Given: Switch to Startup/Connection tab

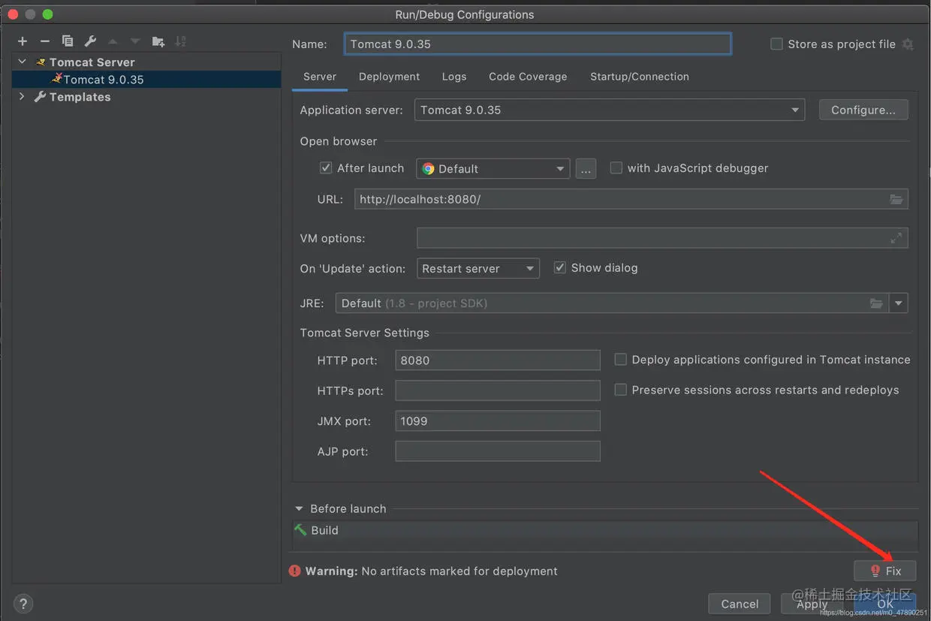Looking at the screenshot, I should tap(640, 77).
